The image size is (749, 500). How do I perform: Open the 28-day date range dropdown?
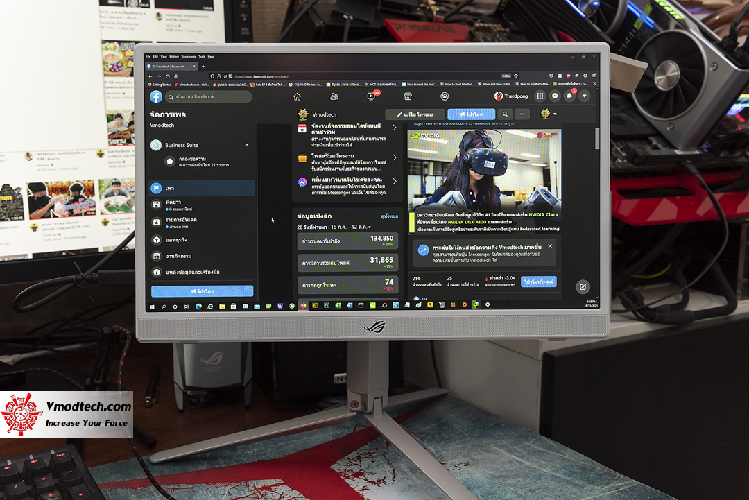(x=334, y=227)
